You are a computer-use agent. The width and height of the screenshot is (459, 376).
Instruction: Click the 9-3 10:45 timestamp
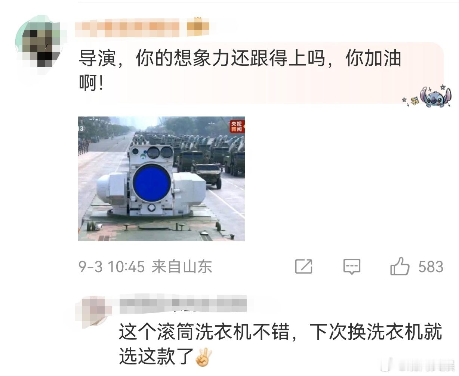coord(111,267)
